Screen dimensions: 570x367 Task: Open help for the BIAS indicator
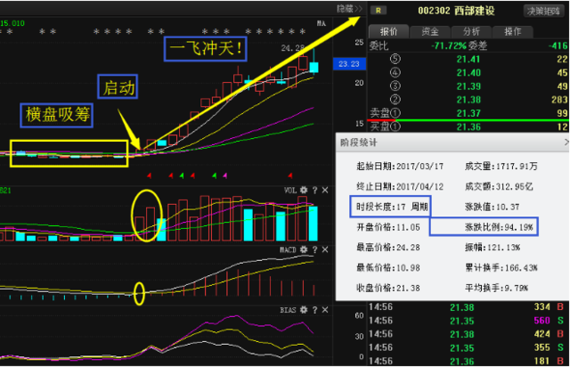314,310
